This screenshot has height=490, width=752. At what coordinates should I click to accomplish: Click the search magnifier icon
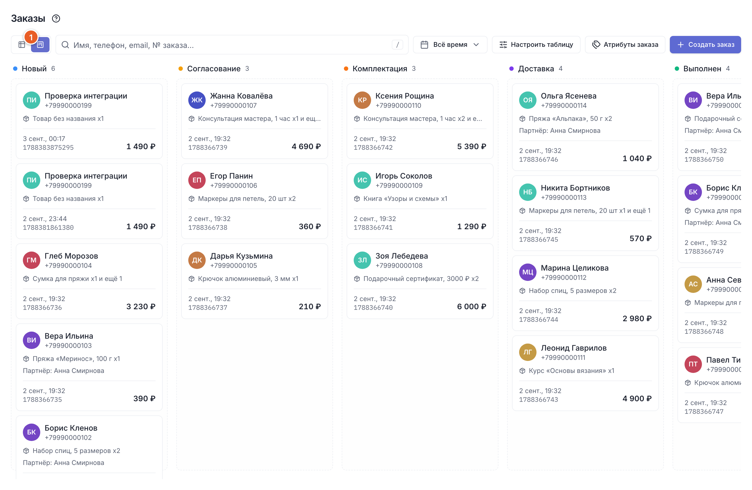[65, 45]
